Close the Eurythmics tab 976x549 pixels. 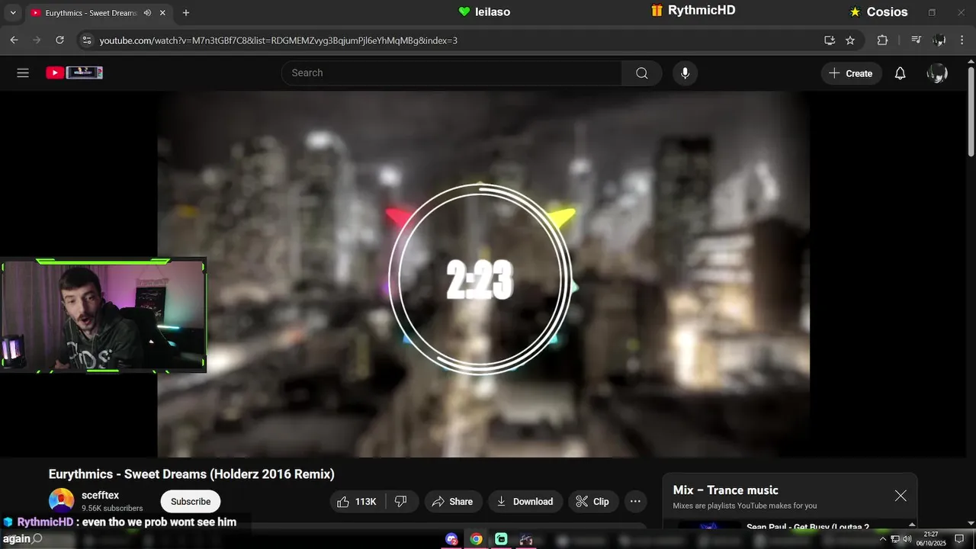(x=162, y=13)
